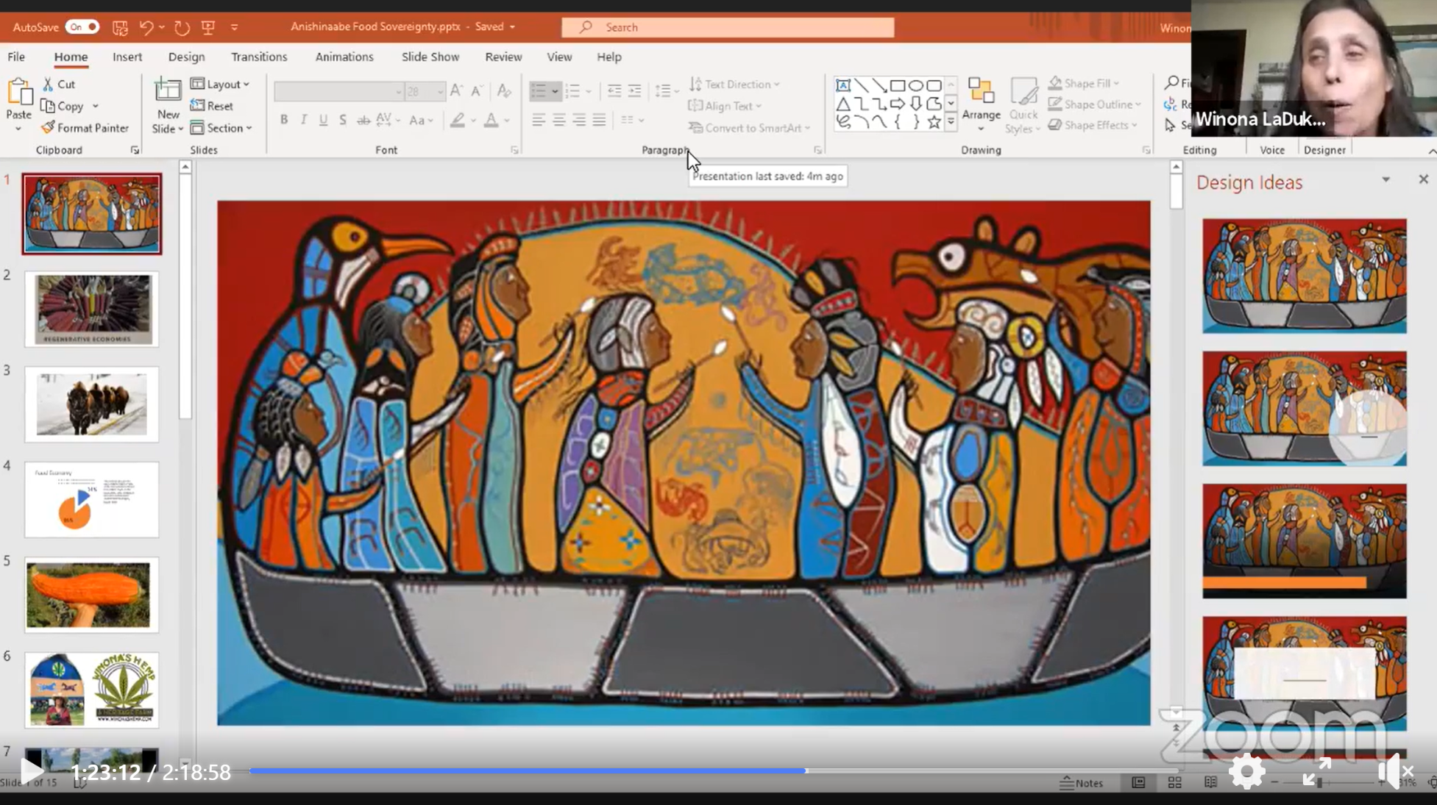This screenshot has height=805, width=1437.
Task: Open the Text Direction dropdown
Action: pyautogui.click(x=734, y=84)
